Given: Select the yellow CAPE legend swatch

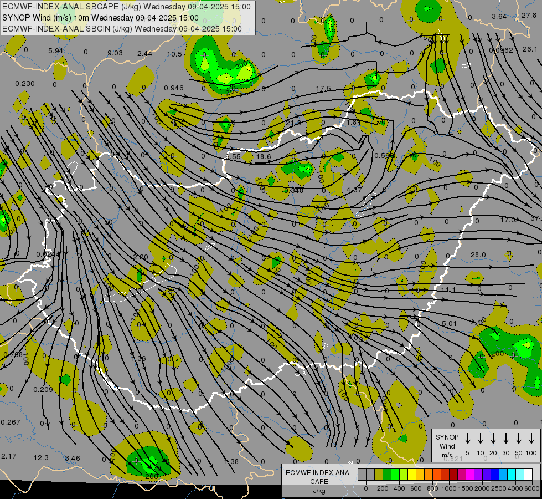Looking at the screenshot, I should 412,475.
